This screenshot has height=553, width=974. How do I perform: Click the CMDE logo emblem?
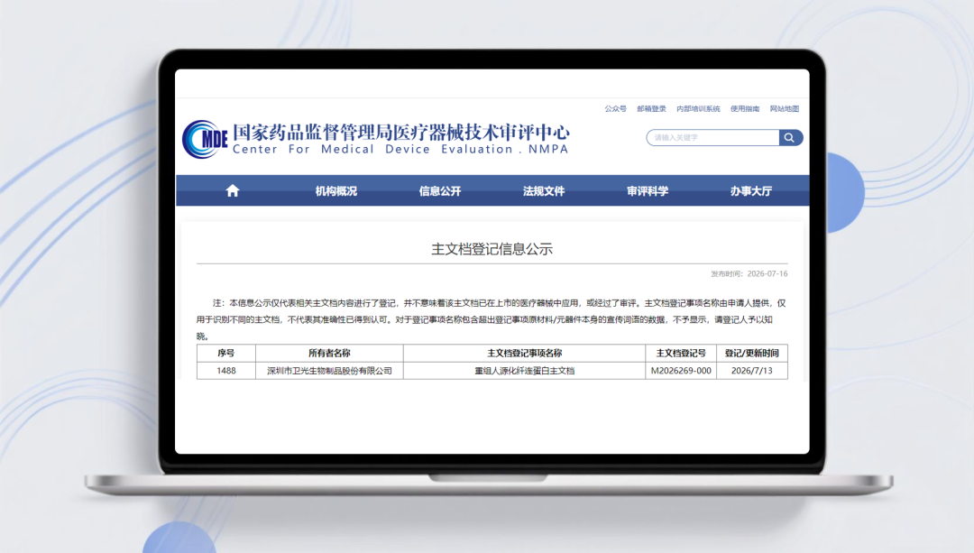205,139
